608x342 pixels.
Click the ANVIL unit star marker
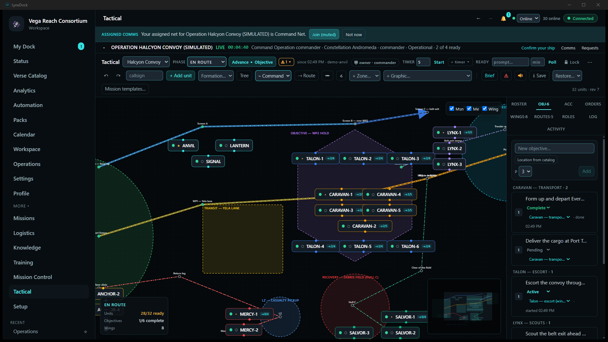[x=179, y=146]
